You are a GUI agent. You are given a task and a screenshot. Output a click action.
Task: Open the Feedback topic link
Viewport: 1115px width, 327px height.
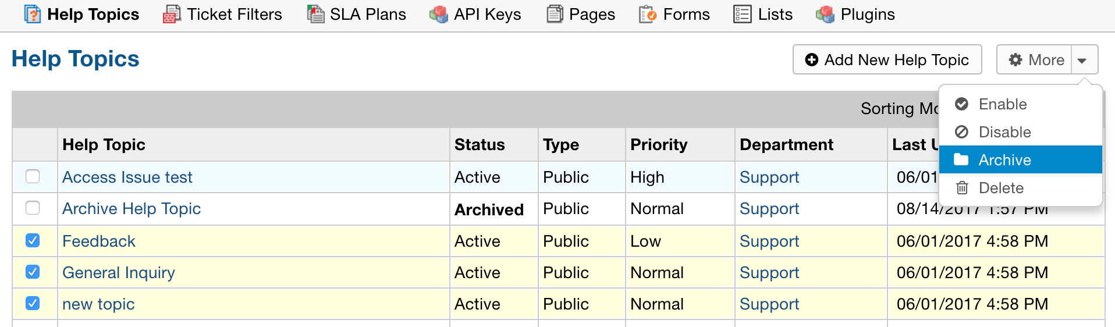coord(99,241)
